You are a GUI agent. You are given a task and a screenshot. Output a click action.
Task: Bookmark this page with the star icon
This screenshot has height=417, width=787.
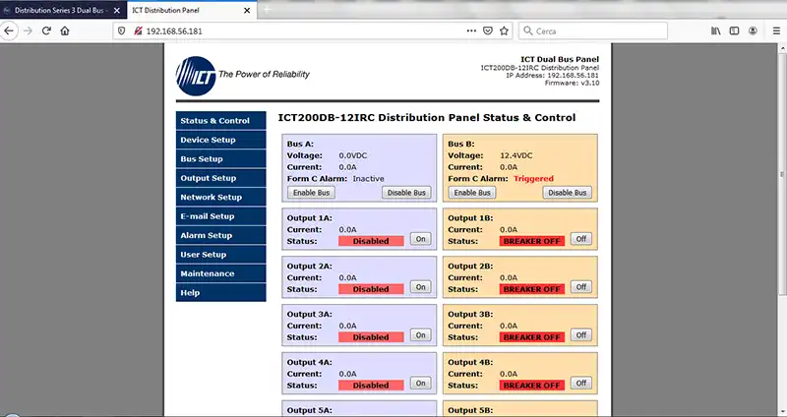504,30
